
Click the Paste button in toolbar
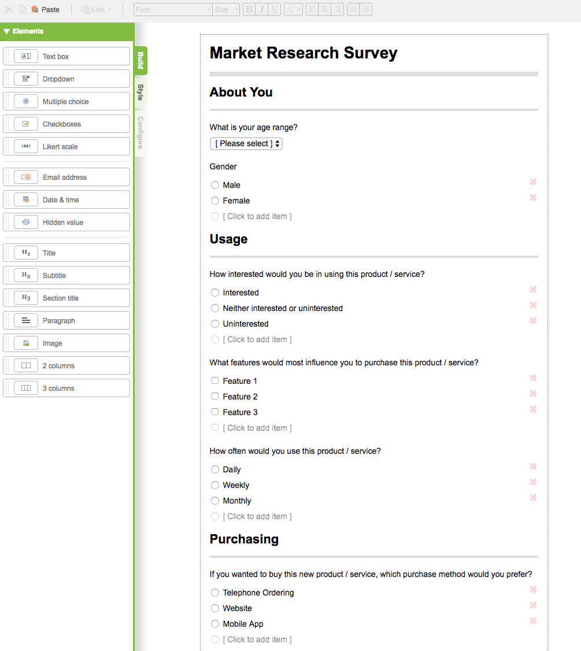coord(46,10)
